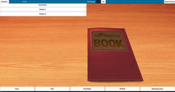Switch to Read Mode

pos(87,89)
